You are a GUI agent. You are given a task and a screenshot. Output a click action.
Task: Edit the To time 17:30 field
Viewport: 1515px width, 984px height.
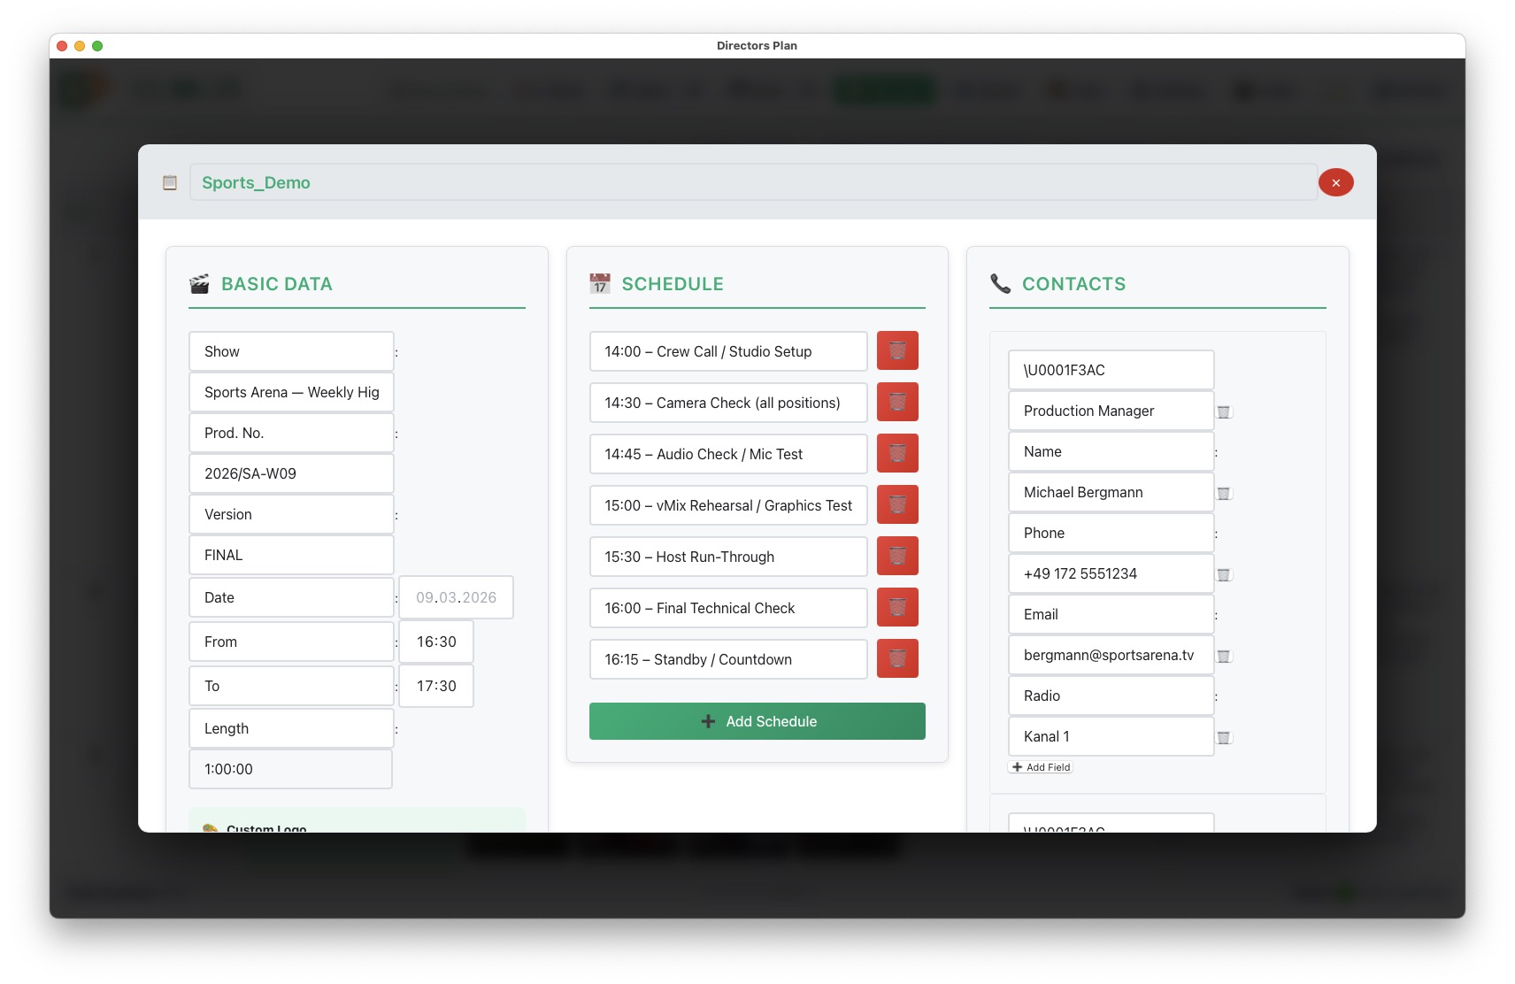436,686
